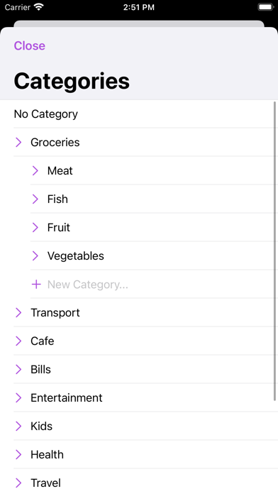Select the Travel category label
The image size is (278, 494).
click(x=45, y=483)
